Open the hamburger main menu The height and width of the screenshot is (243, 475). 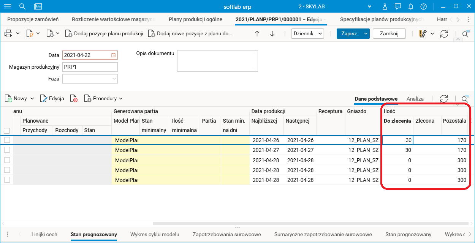point(8,6)
